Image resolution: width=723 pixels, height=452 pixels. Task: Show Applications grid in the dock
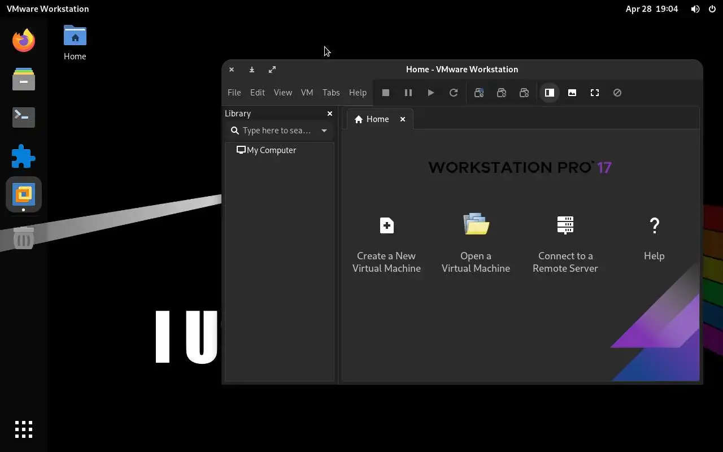(x=24, y=429)
